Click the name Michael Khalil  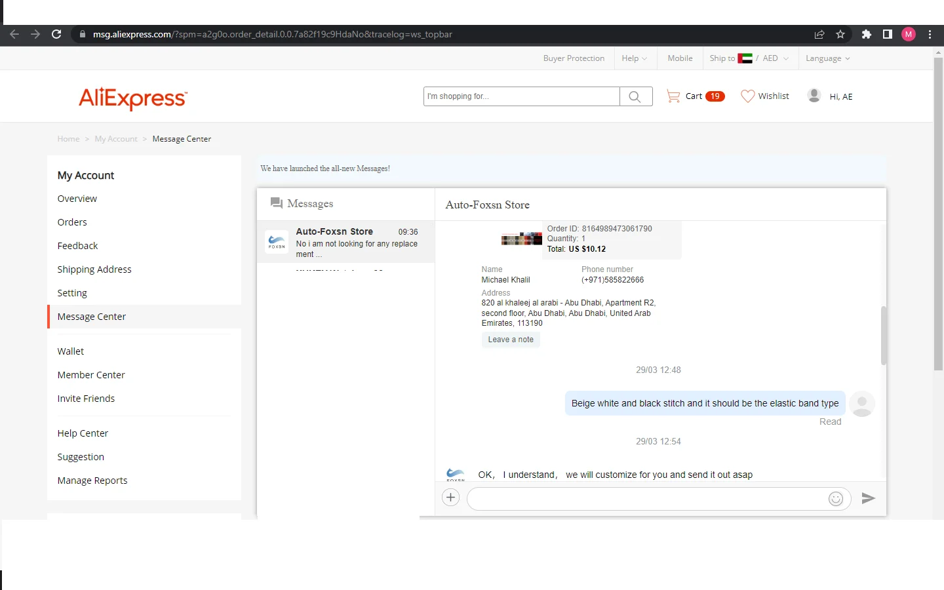pos(506,280)
